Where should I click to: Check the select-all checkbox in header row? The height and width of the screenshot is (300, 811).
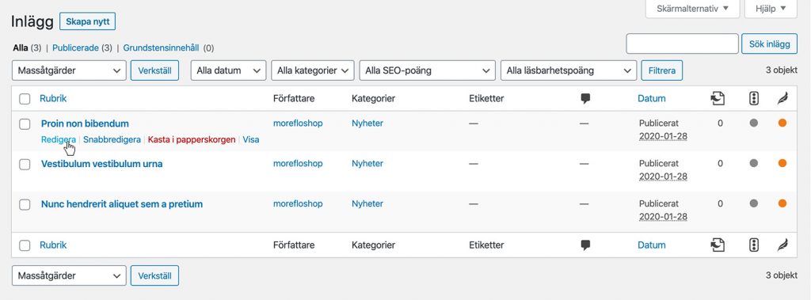click(x=25, y=99)
